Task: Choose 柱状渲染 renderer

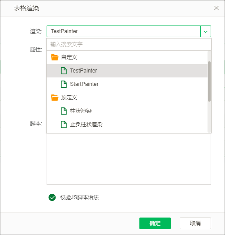Action: click(x=127, y=111)
